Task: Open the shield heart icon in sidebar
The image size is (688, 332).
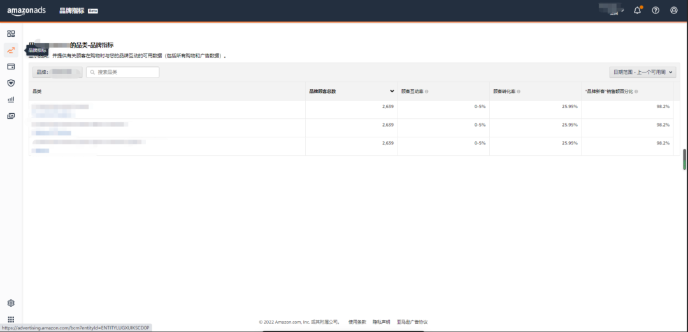Action: point(11,83)
